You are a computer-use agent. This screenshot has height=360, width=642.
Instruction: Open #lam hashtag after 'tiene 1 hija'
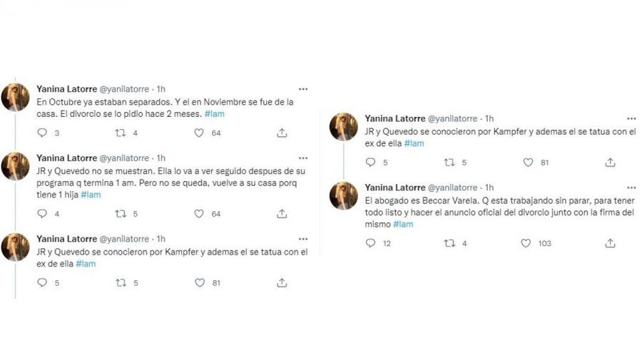pos(91,195)
